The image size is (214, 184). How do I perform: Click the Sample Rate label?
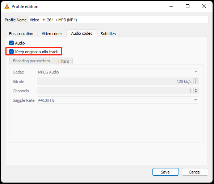[x=24, y=100]
